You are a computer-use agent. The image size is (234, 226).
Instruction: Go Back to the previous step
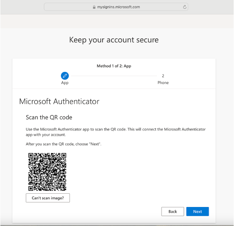173,212
